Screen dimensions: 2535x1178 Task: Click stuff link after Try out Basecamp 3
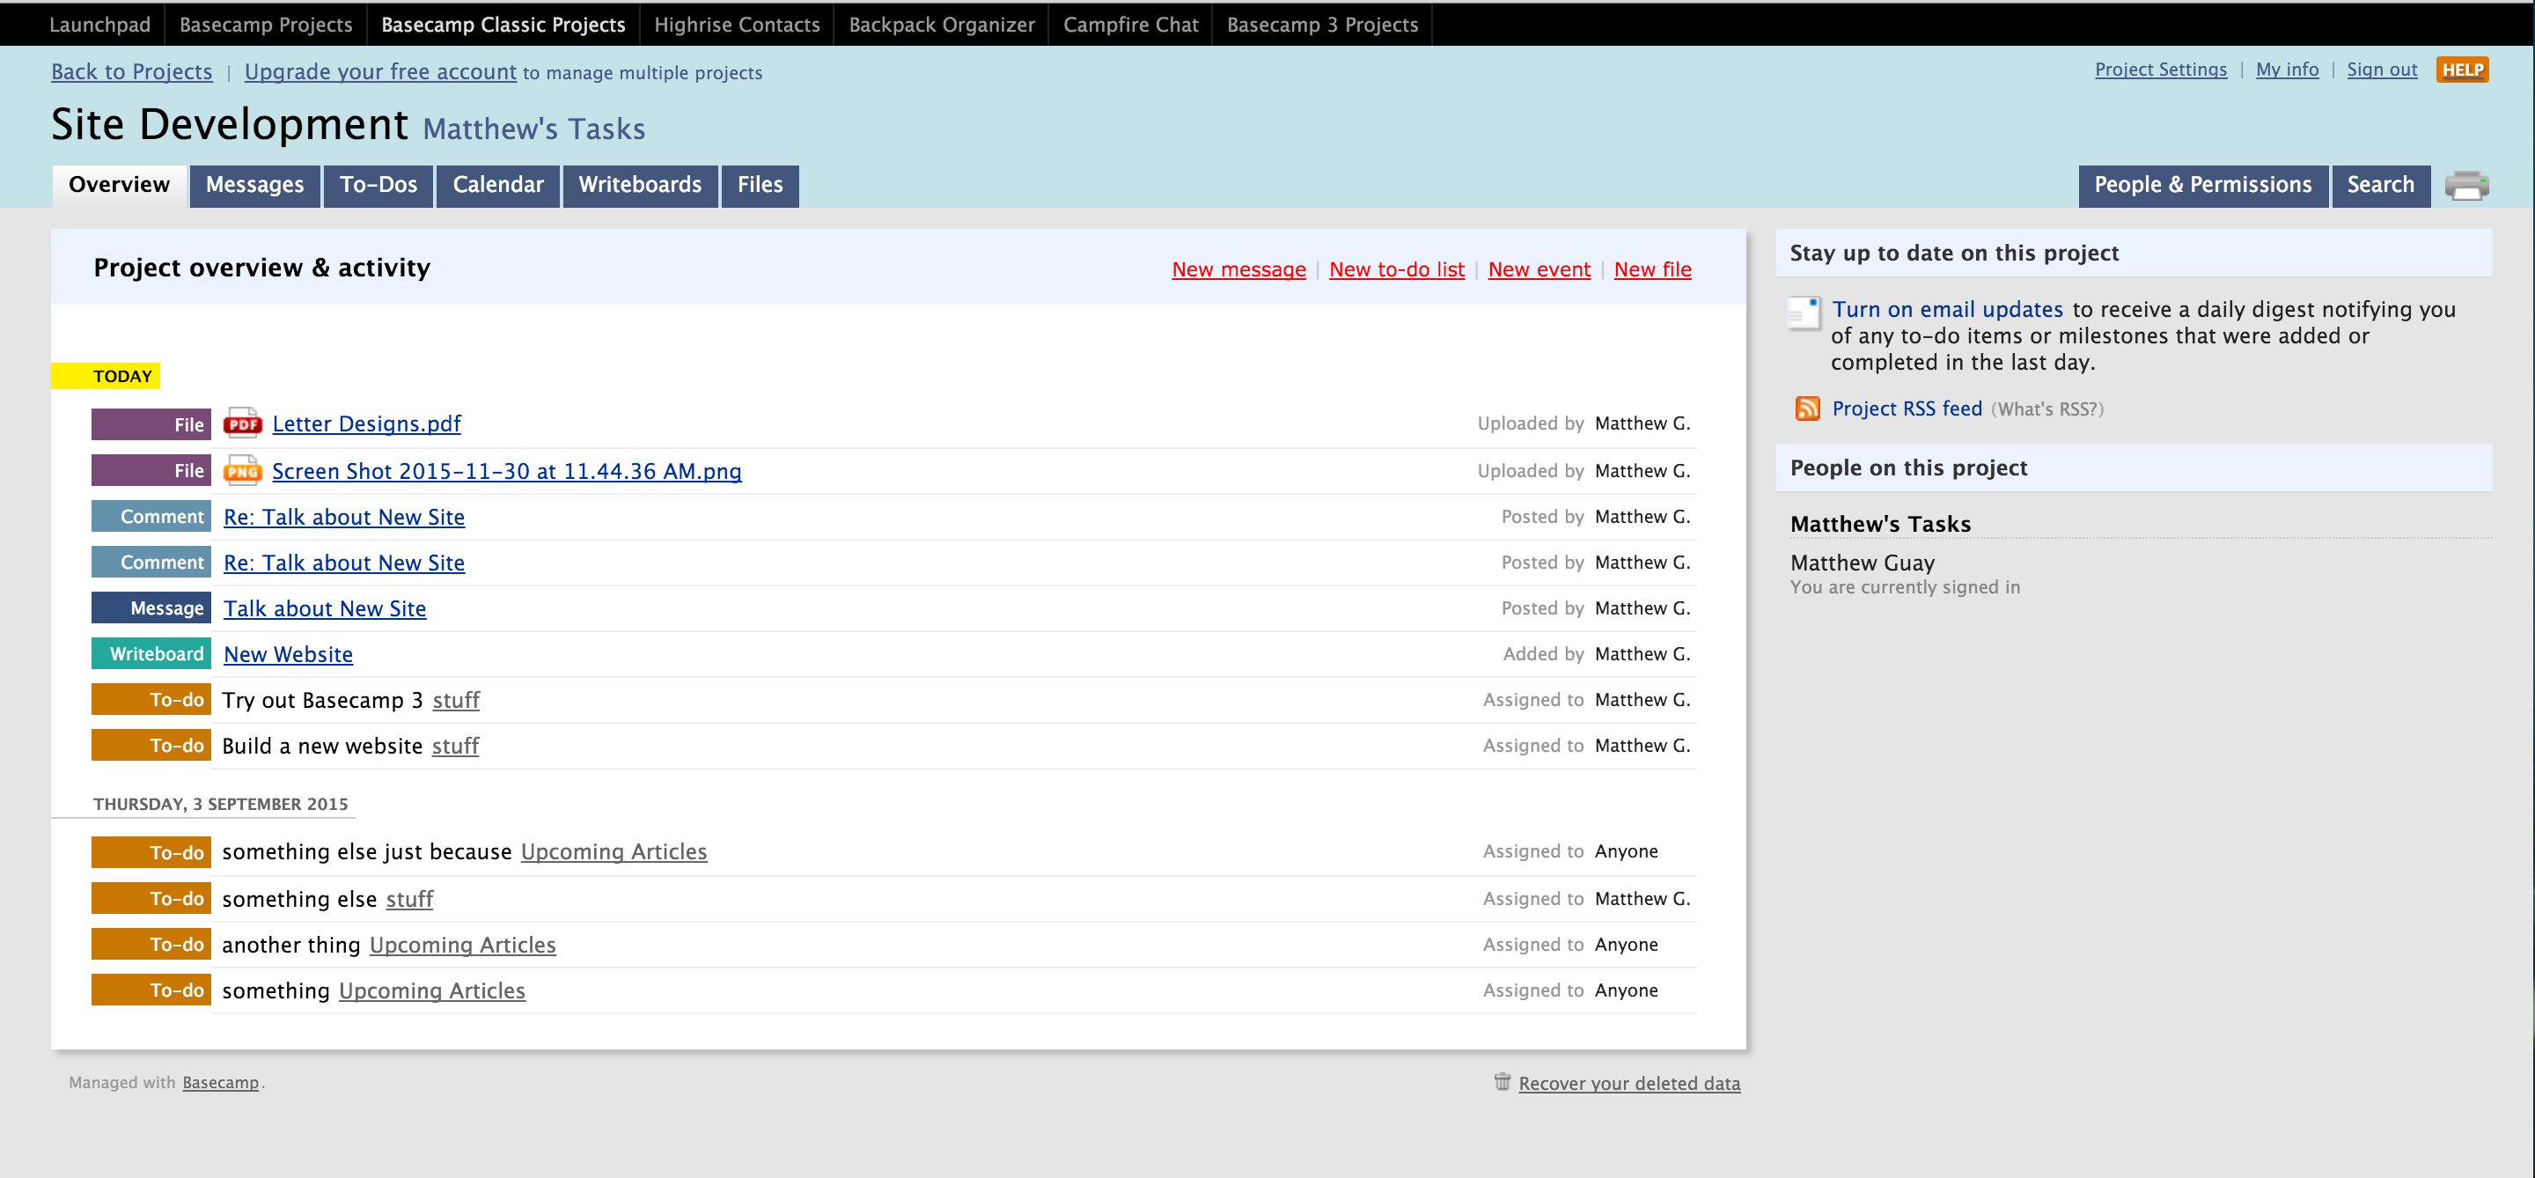tap(457, 701)
